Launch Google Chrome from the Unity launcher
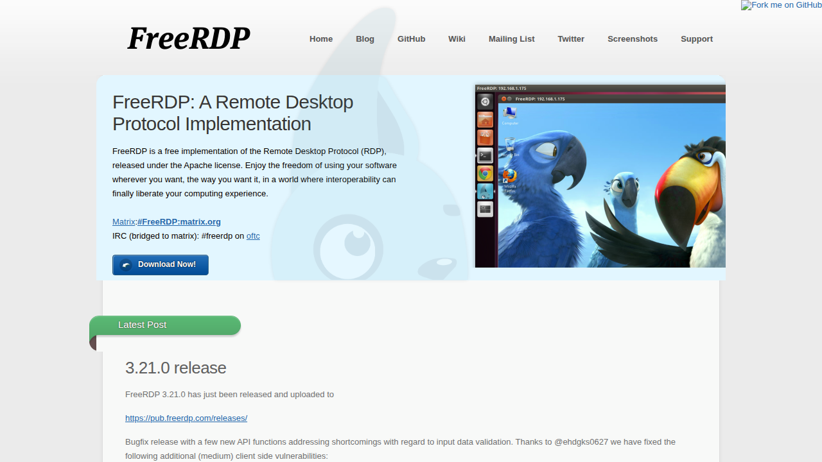Image resolution: width=822 pixels, height=462 pixels. tap(485, 173)
